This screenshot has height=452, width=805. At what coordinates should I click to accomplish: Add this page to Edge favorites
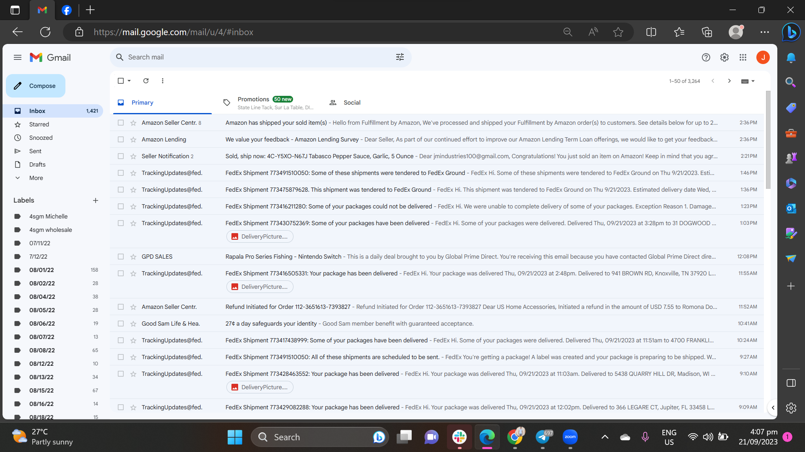click(x=618, y=32)
